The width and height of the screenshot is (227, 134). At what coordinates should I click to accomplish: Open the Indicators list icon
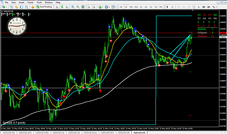point(100,7)
